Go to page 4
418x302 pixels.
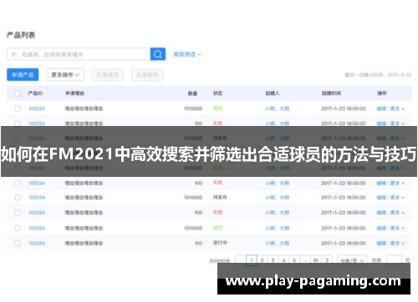pyautogui.click(x=283, y=260)
